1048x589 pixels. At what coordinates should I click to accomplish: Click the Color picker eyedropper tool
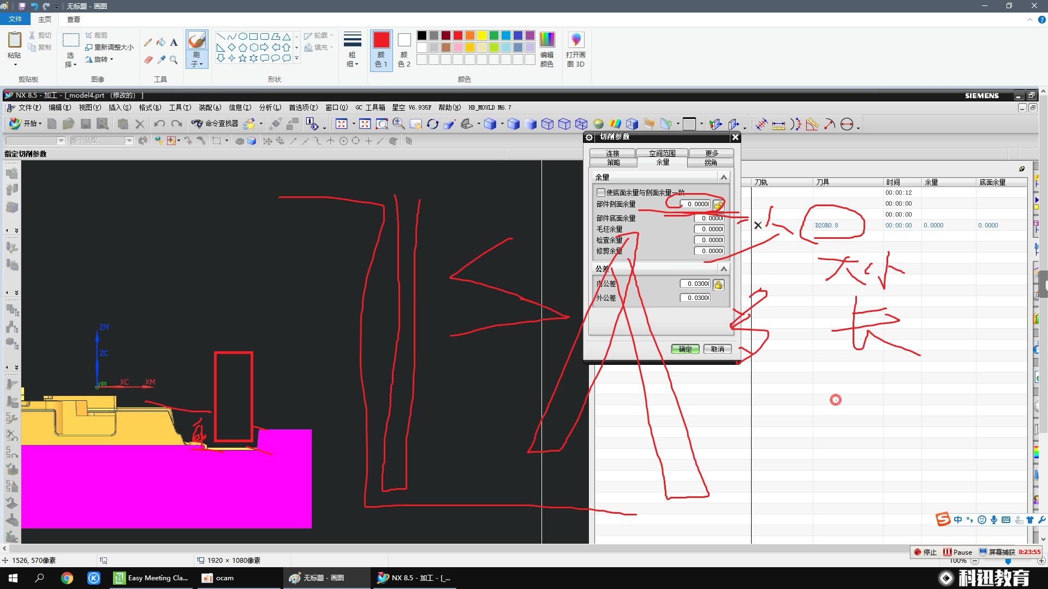[161, 59]
